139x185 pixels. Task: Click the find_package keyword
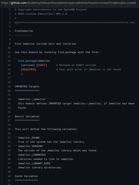[x=27, y=61]
